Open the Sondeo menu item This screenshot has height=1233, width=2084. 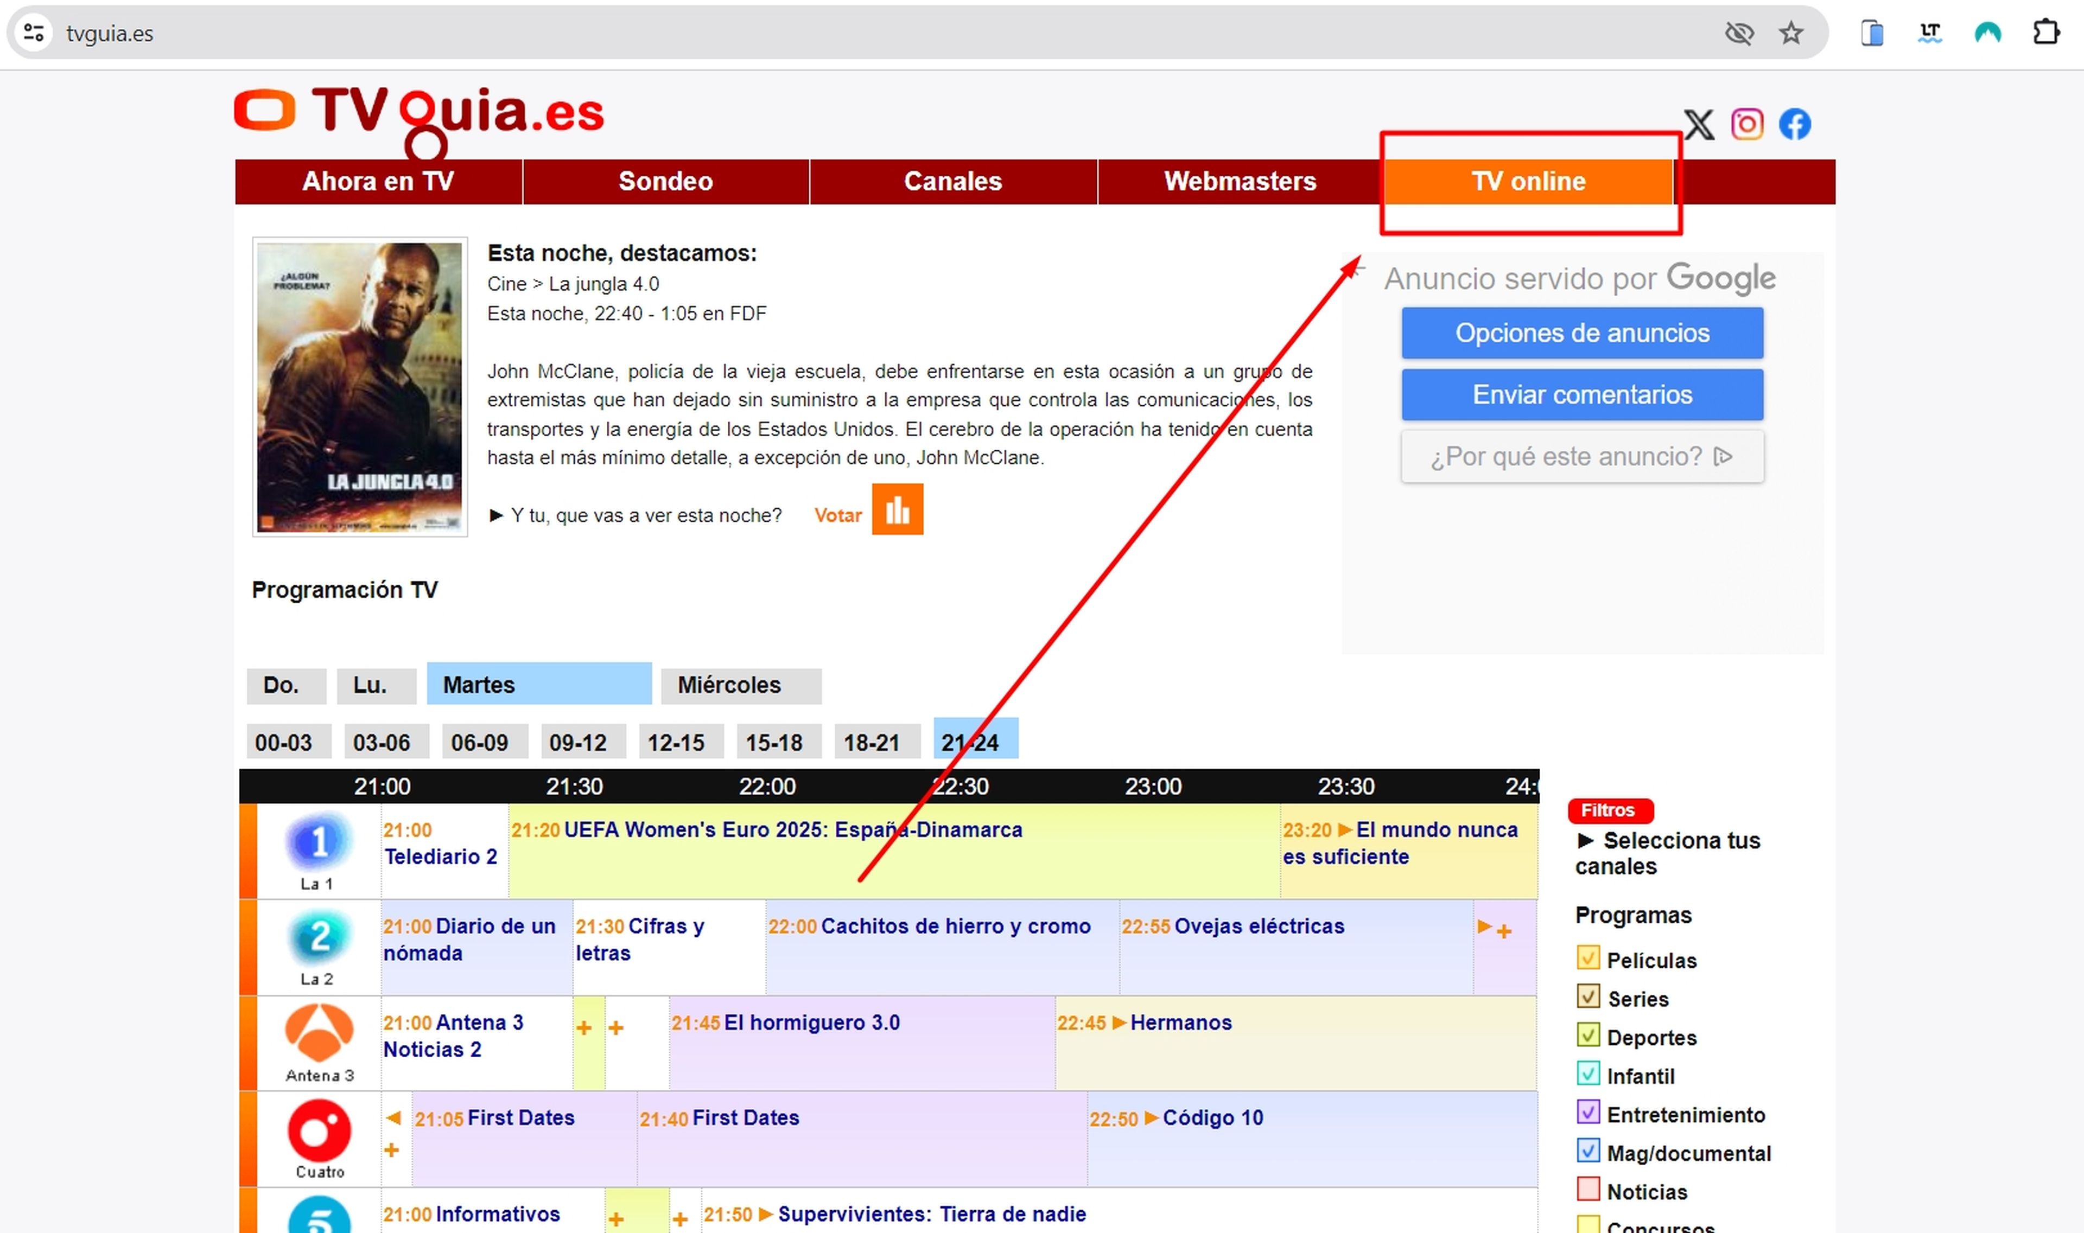[666, 181]
